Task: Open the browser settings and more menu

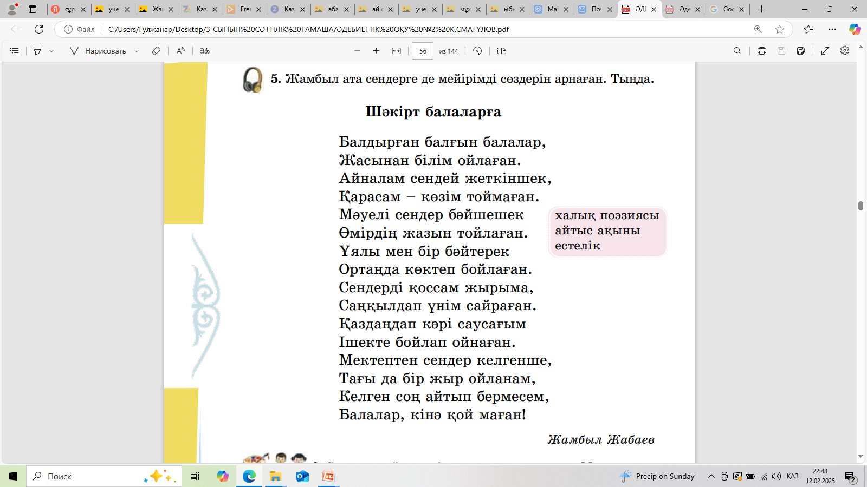Action: [x=832, y=29]
